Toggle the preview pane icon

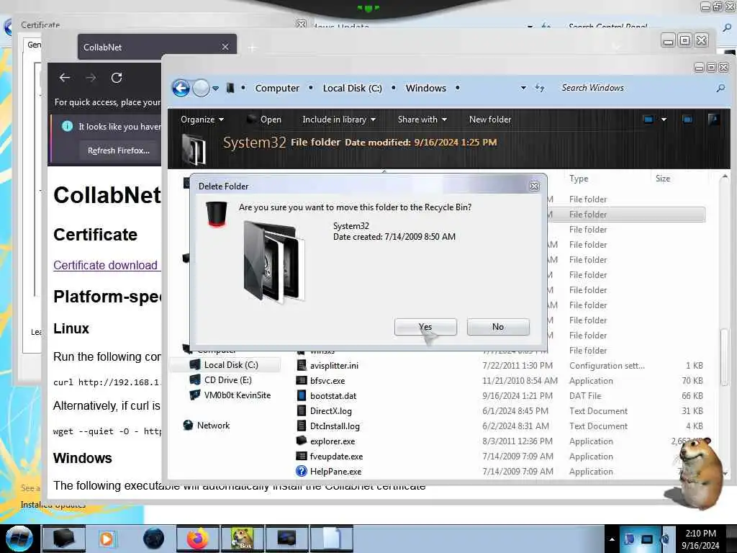tap(687, 120)
